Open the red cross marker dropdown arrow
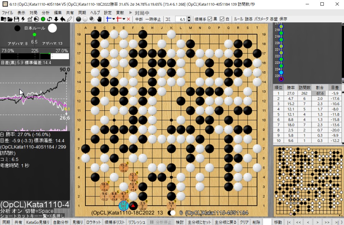344x225 pixels. coord(124,19)
